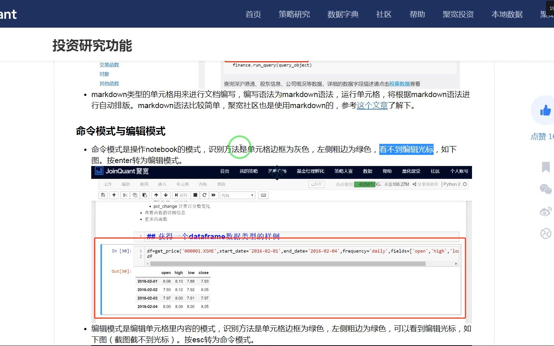This screenshot has width=554, height=346.
Task: Click the move cell up arrow
Action: tap(156, 195)
